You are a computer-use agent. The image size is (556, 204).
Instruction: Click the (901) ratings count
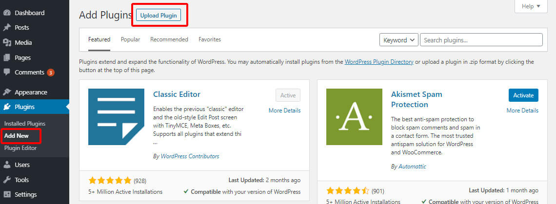point(378,191)
